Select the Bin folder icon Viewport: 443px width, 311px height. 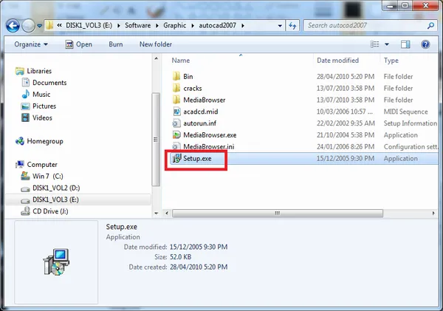click(x=176, y=76)
